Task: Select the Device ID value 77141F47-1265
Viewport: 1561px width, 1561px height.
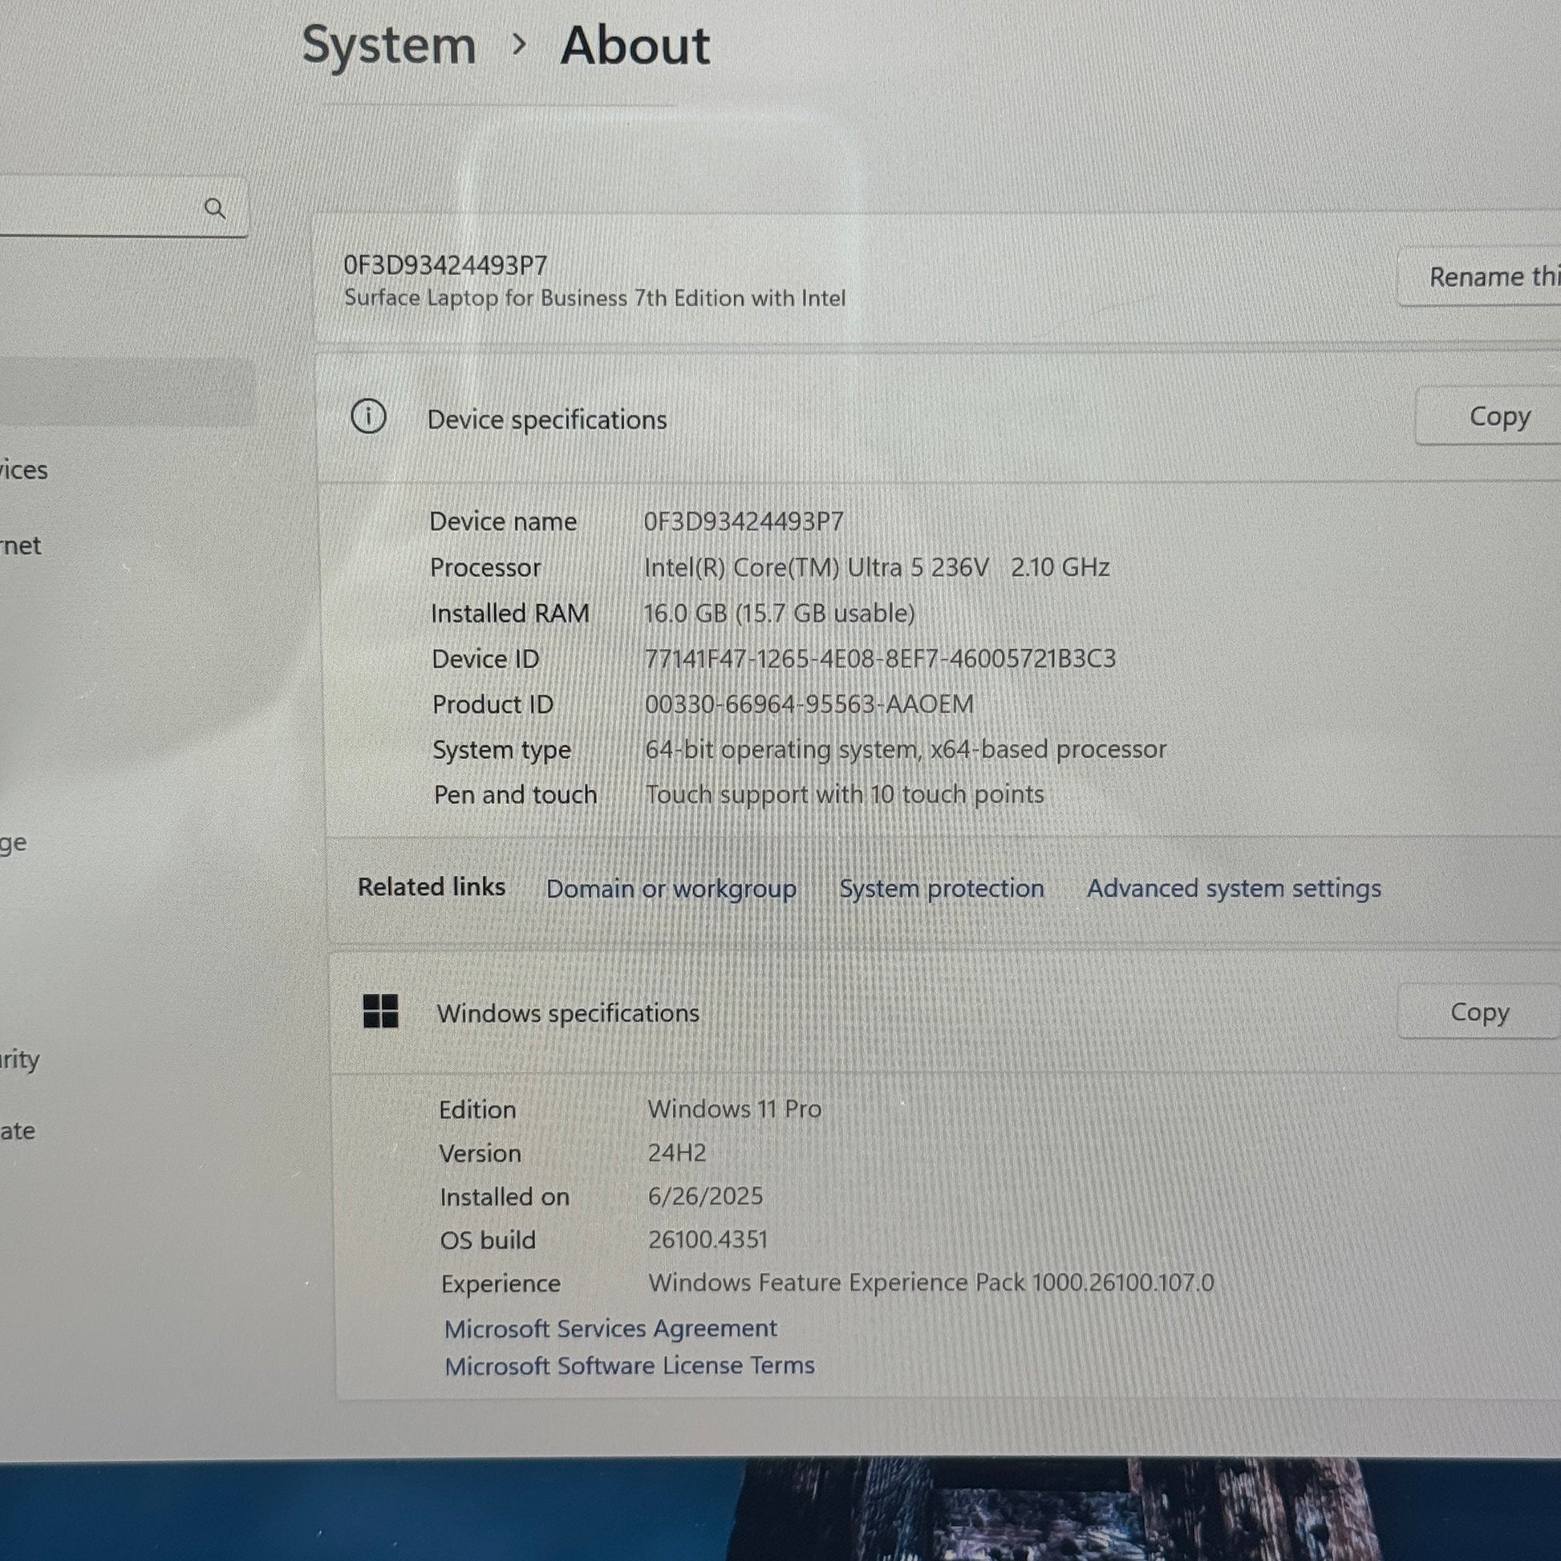Action: pyautogui.click(x=880, y=659)
